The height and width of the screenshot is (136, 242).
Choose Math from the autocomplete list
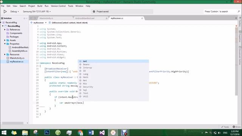point(113,77)
